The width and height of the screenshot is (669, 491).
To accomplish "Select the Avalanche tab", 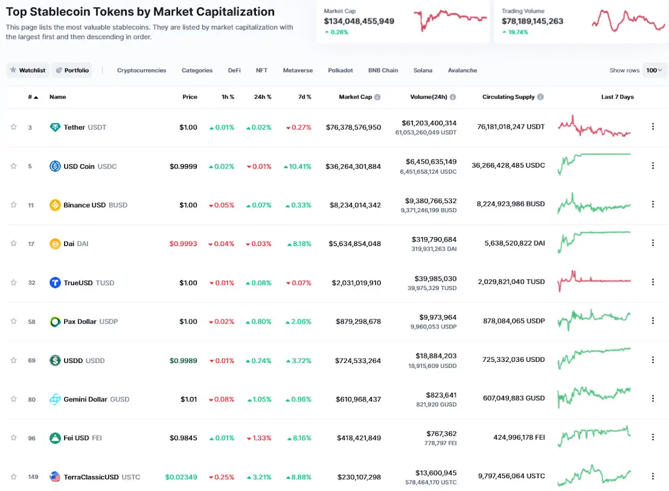I will point(462,71).
